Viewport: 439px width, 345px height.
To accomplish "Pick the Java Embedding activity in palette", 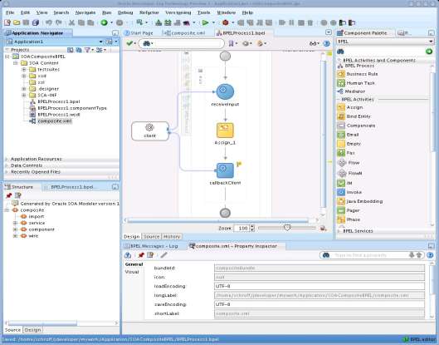I will (x=360, y=201).
